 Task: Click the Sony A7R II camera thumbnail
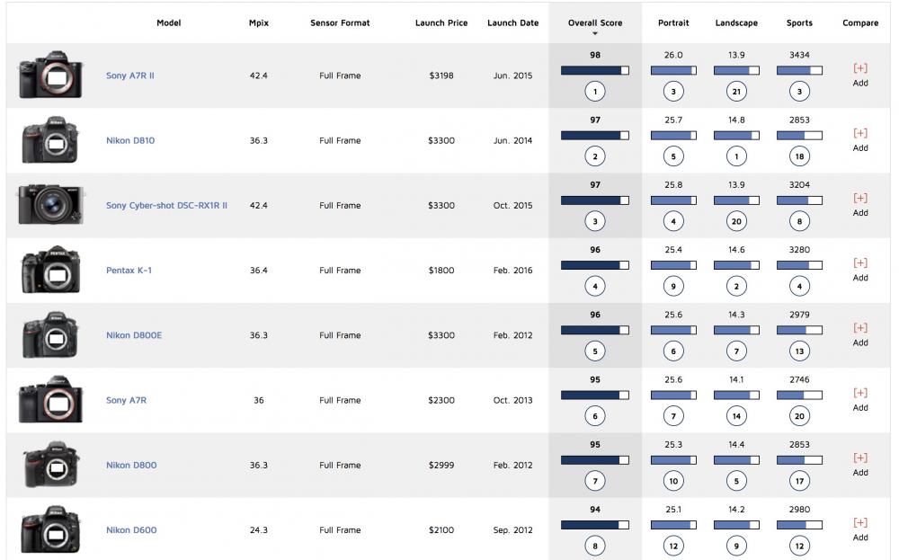(50, 76)
